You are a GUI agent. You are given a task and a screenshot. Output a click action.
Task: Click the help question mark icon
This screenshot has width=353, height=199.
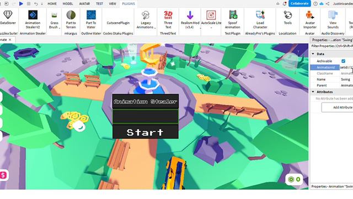pyautogui.click(x=315, y=4)
